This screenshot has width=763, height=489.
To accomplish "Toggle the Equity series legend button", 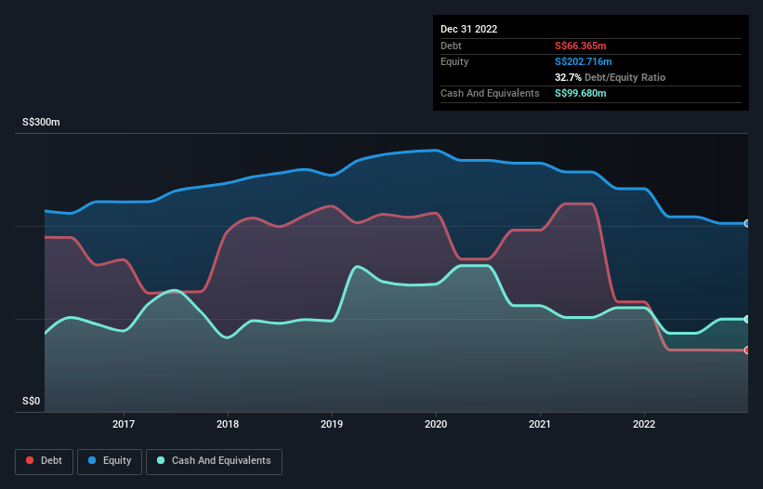I will [110, 461].
